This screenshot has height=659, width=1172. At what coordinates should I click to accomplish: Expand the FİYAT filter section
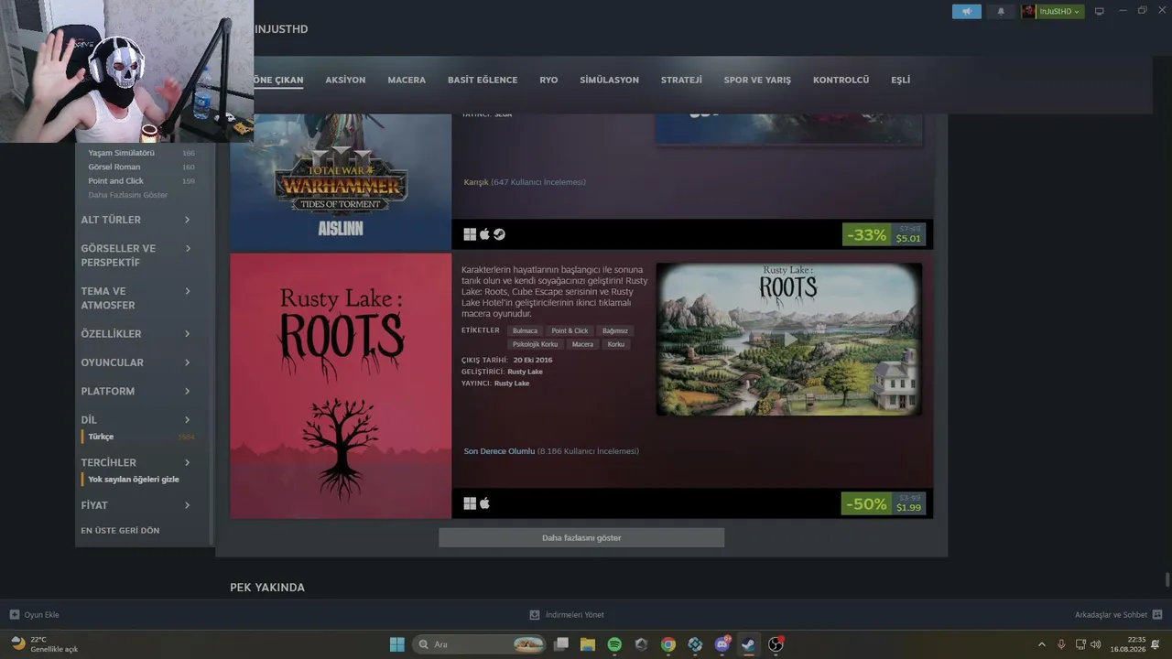tap(136, 505)
